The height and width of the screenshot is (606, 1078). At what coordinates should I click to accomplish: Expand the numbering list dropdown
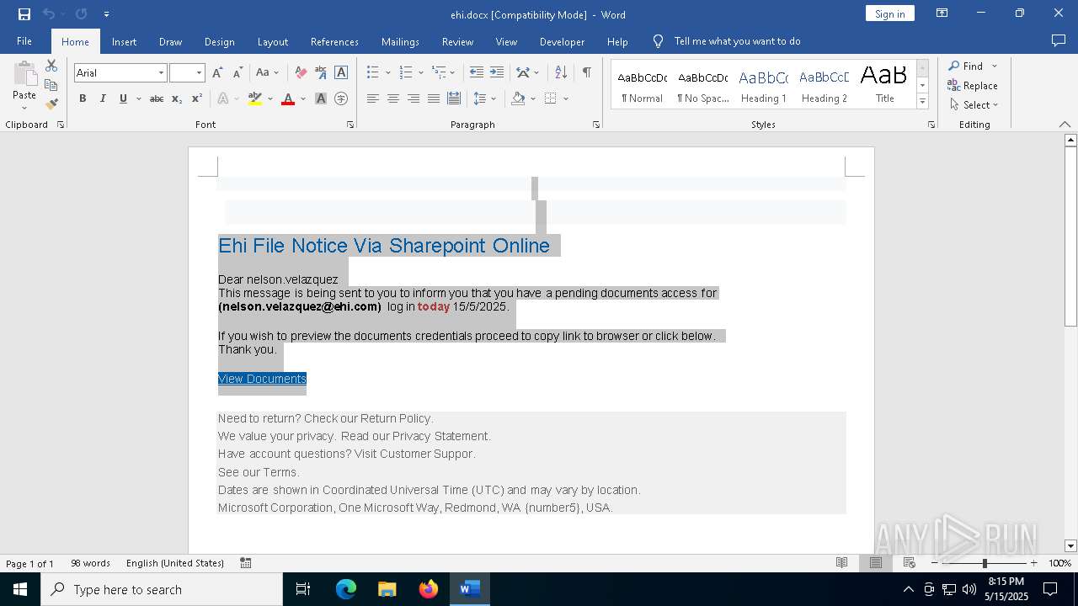[x=422, y=73]
